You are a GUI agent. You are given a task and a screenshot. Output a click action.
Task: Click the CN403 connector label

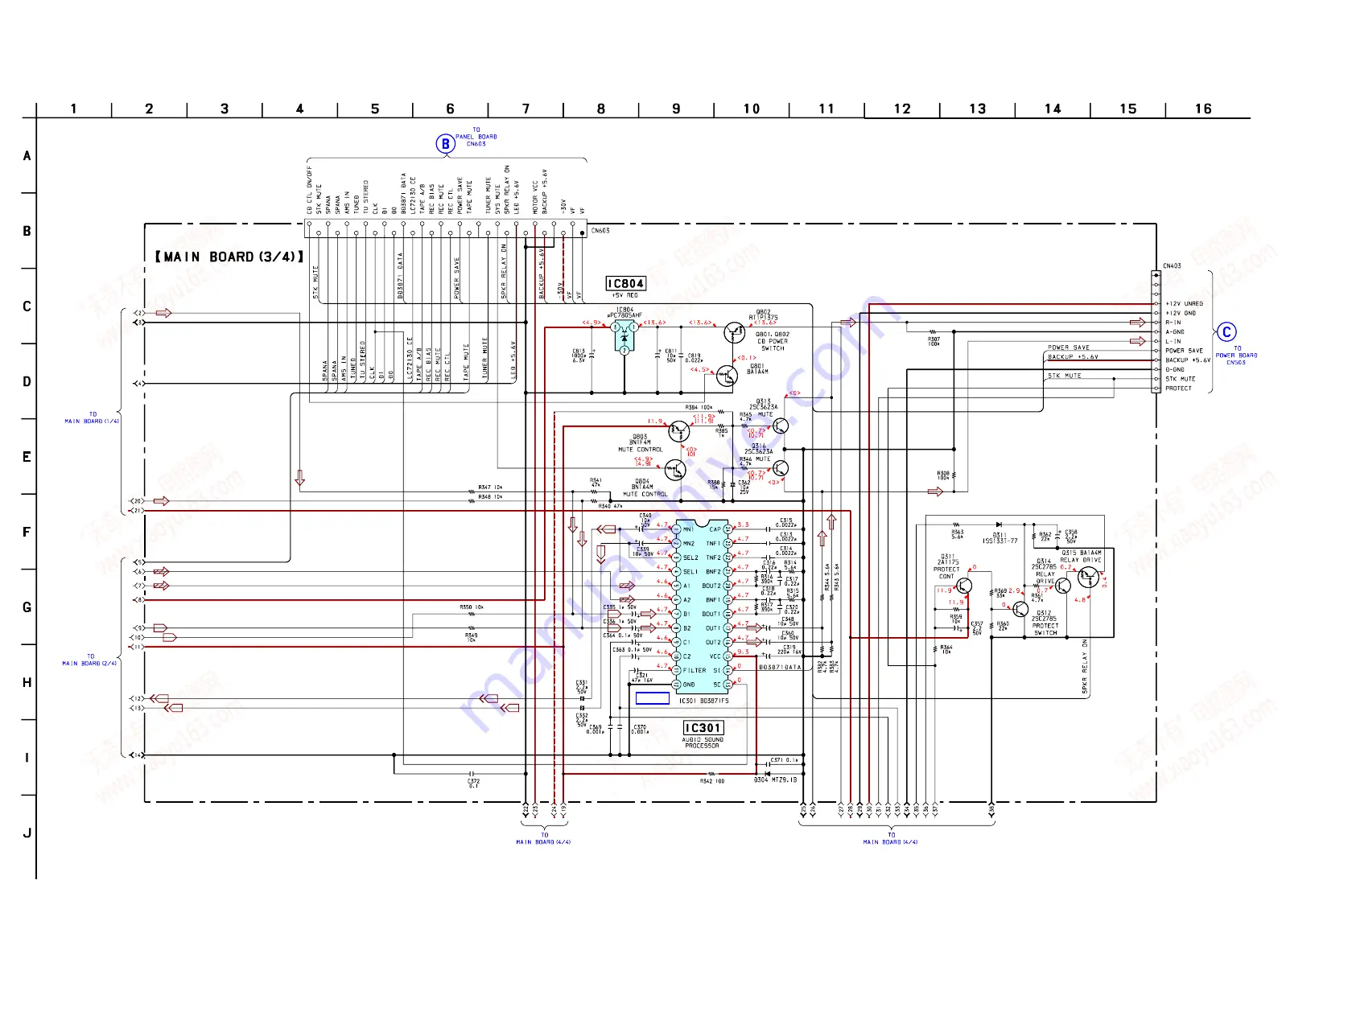[x=1172, y=265]
